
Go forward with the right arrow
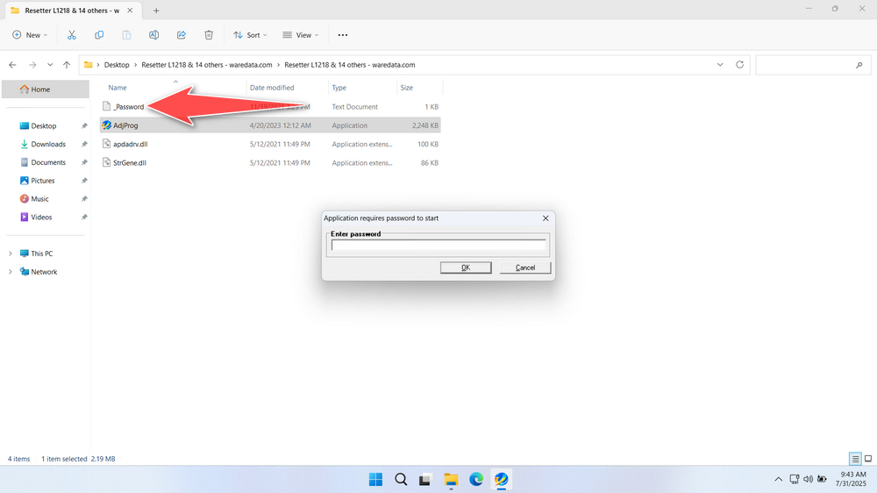[x=32, y=65]
